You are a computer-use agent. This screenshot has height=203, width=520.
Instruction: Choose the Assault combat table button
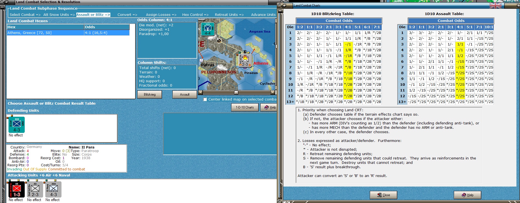pyautogui.click(x=185, y=95)
